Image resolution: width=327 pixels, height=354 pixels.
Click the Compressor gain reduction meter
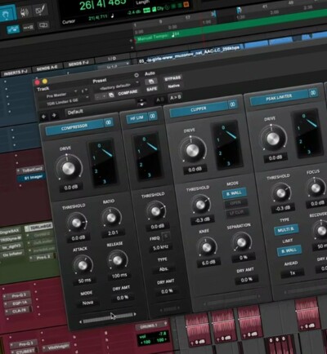click(x=103, y=162)
